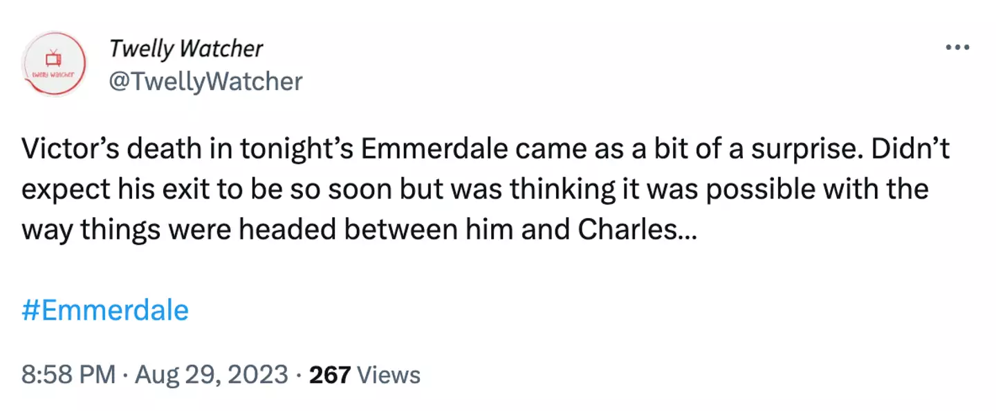The height and width of the screenshot is (411, 996).
Task: Follow the blue #Emmerdale hashtag
Action: [x=105, y=310]
